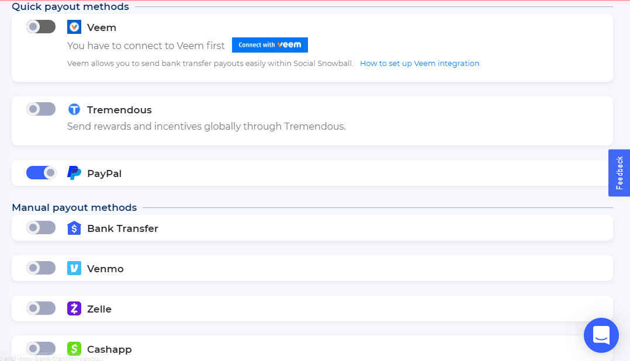Image resolution: width=630 pixels, height=361 pixels.
Task: Open the Feedback side tab
Action: 619,173
